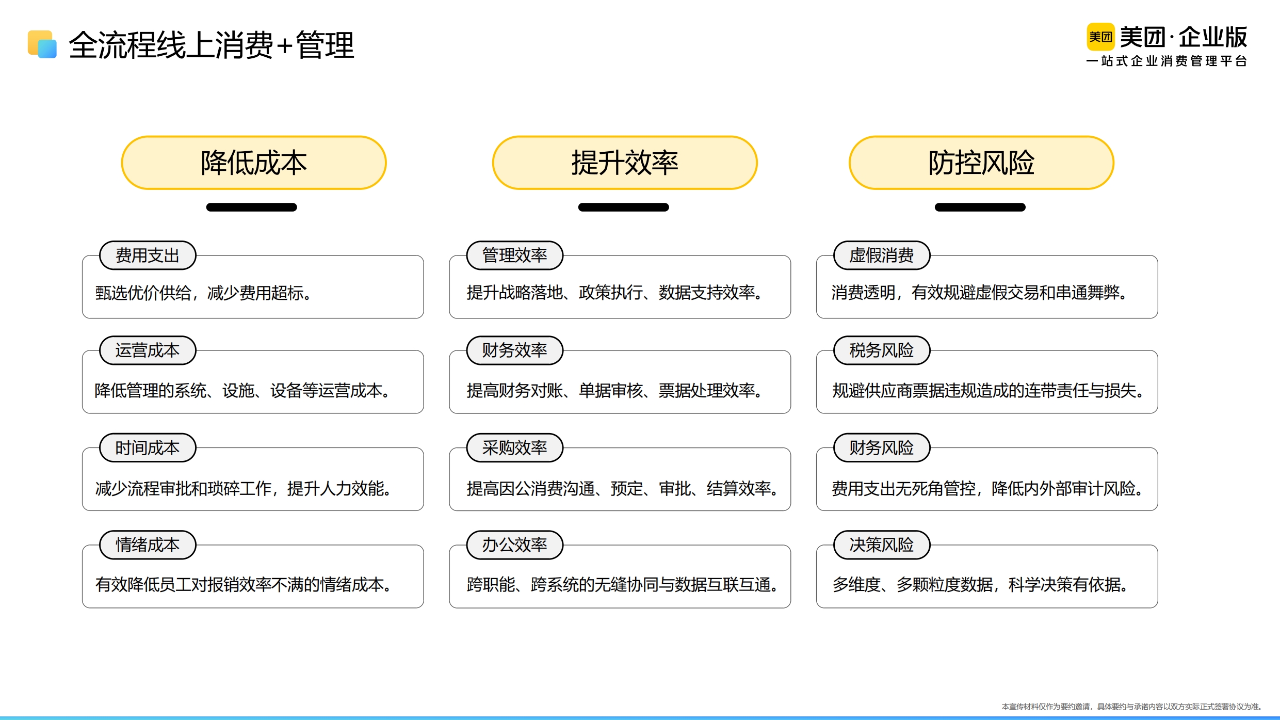Select the 虚假消费 label tag
This screenshot has width=1280, height=720.
tap(882, 255)
